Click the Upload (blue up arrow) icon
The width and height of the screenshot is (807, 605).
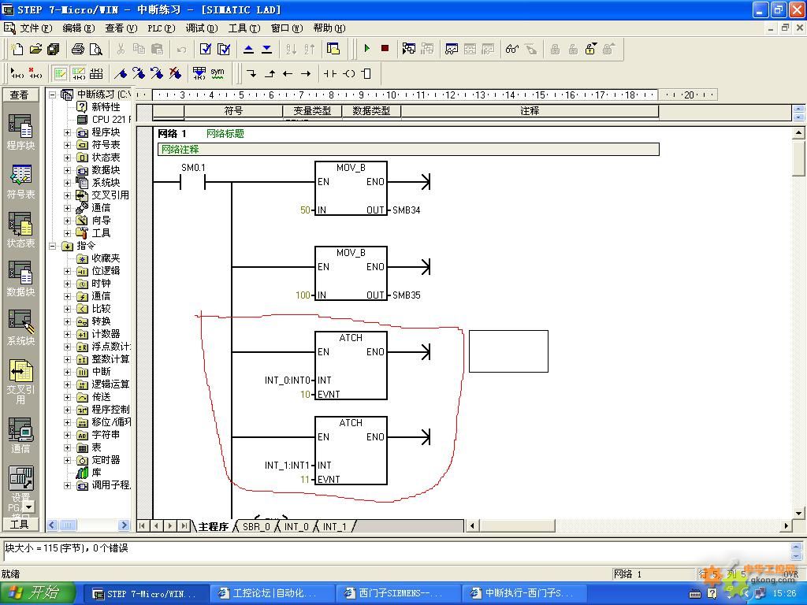248,49
